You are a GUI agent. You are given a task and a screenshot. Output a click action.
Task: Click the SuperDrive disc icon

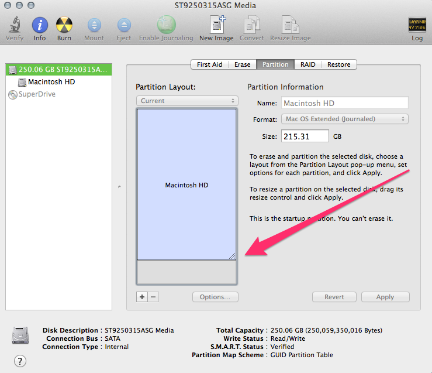[x=13, y=95]
